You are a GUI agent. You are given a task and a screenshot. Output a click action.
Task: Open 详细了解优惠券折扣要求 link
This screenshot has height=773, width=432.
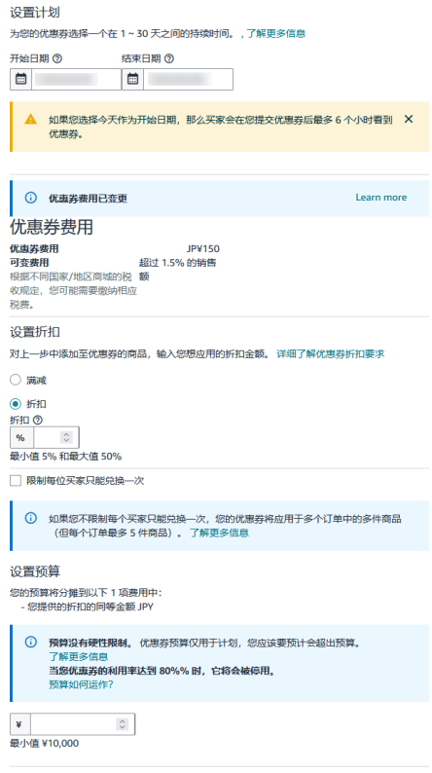click(331, 354)
